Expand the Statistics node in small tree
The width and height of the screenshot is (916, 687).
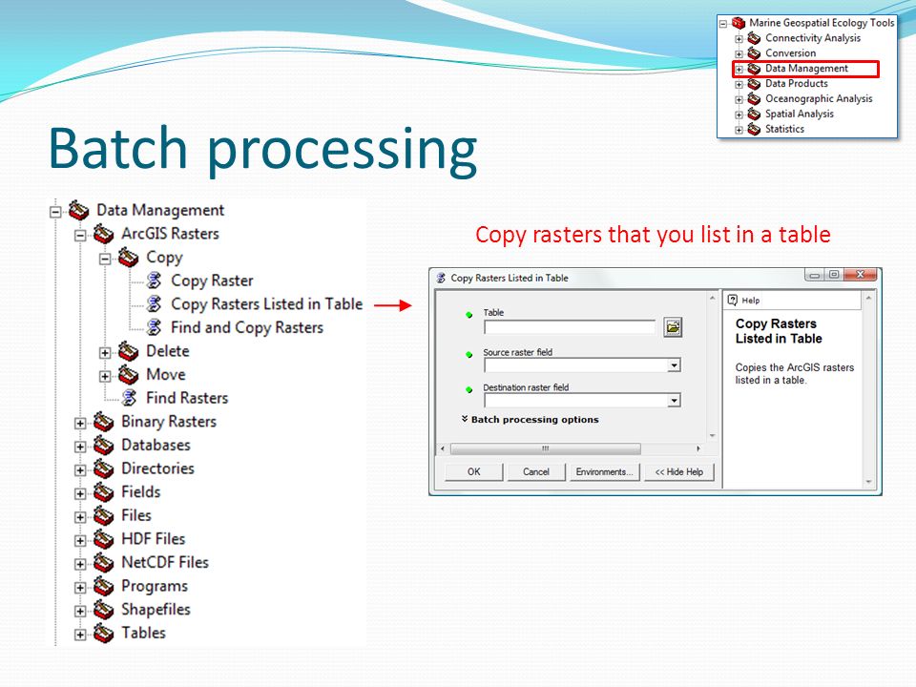[x=739, y=130]
